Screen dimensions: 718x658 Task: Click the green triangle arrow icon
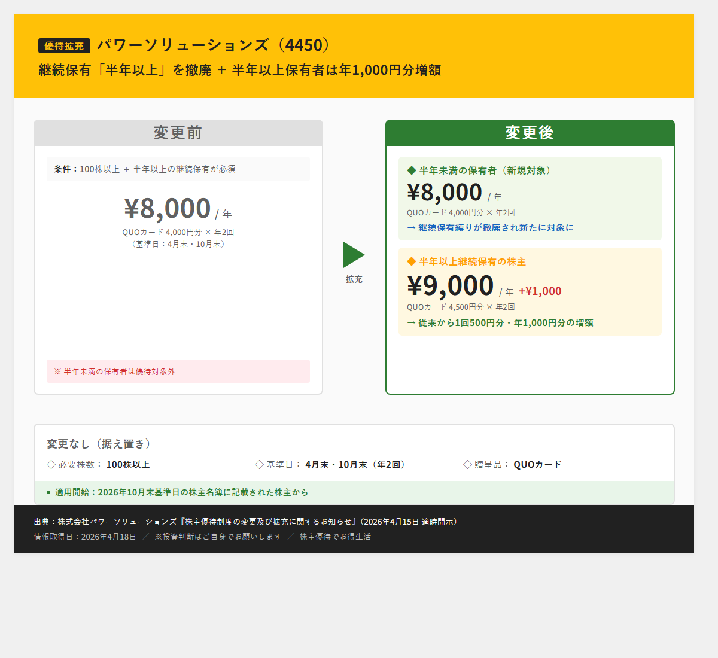point(354,255)
